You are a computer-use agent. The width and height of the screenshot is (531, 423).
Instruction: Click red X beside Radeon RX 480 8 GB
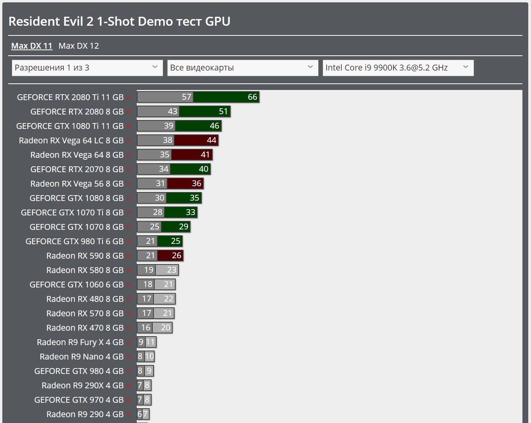click(129, 300)
